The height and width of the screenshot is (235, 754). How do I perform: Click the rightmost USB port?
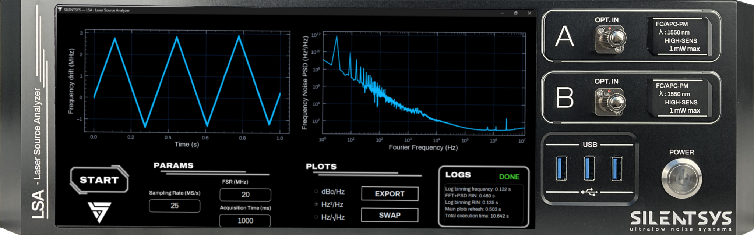(x=617, y=168)
